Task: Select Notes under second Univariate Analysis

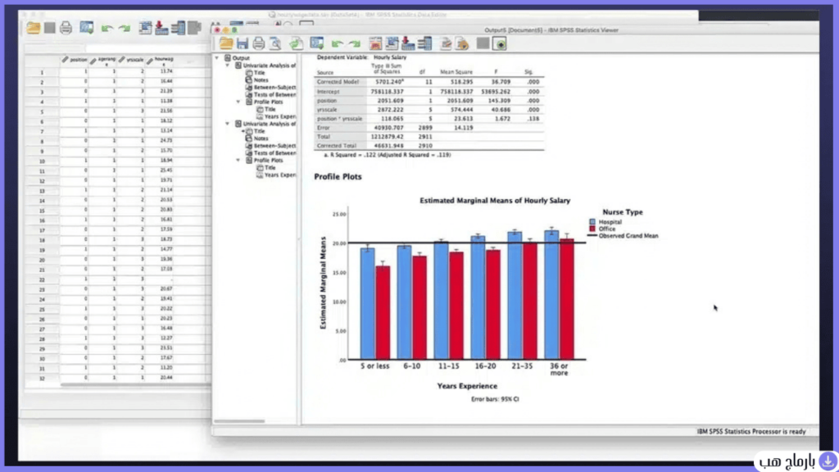Action: pos(261,138)
